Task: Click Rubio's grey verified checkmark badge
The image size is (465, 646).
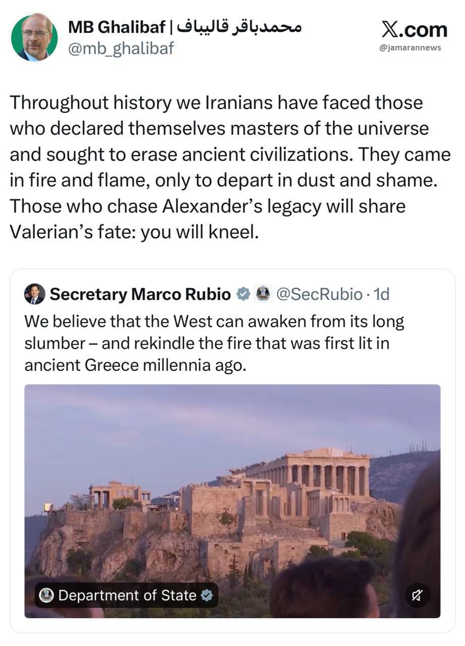Action: (x=243, y=294)
